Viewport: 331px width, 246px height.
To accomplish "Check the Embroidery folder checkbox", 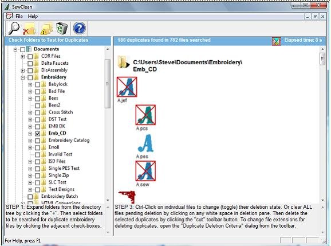I will point(30,78).
